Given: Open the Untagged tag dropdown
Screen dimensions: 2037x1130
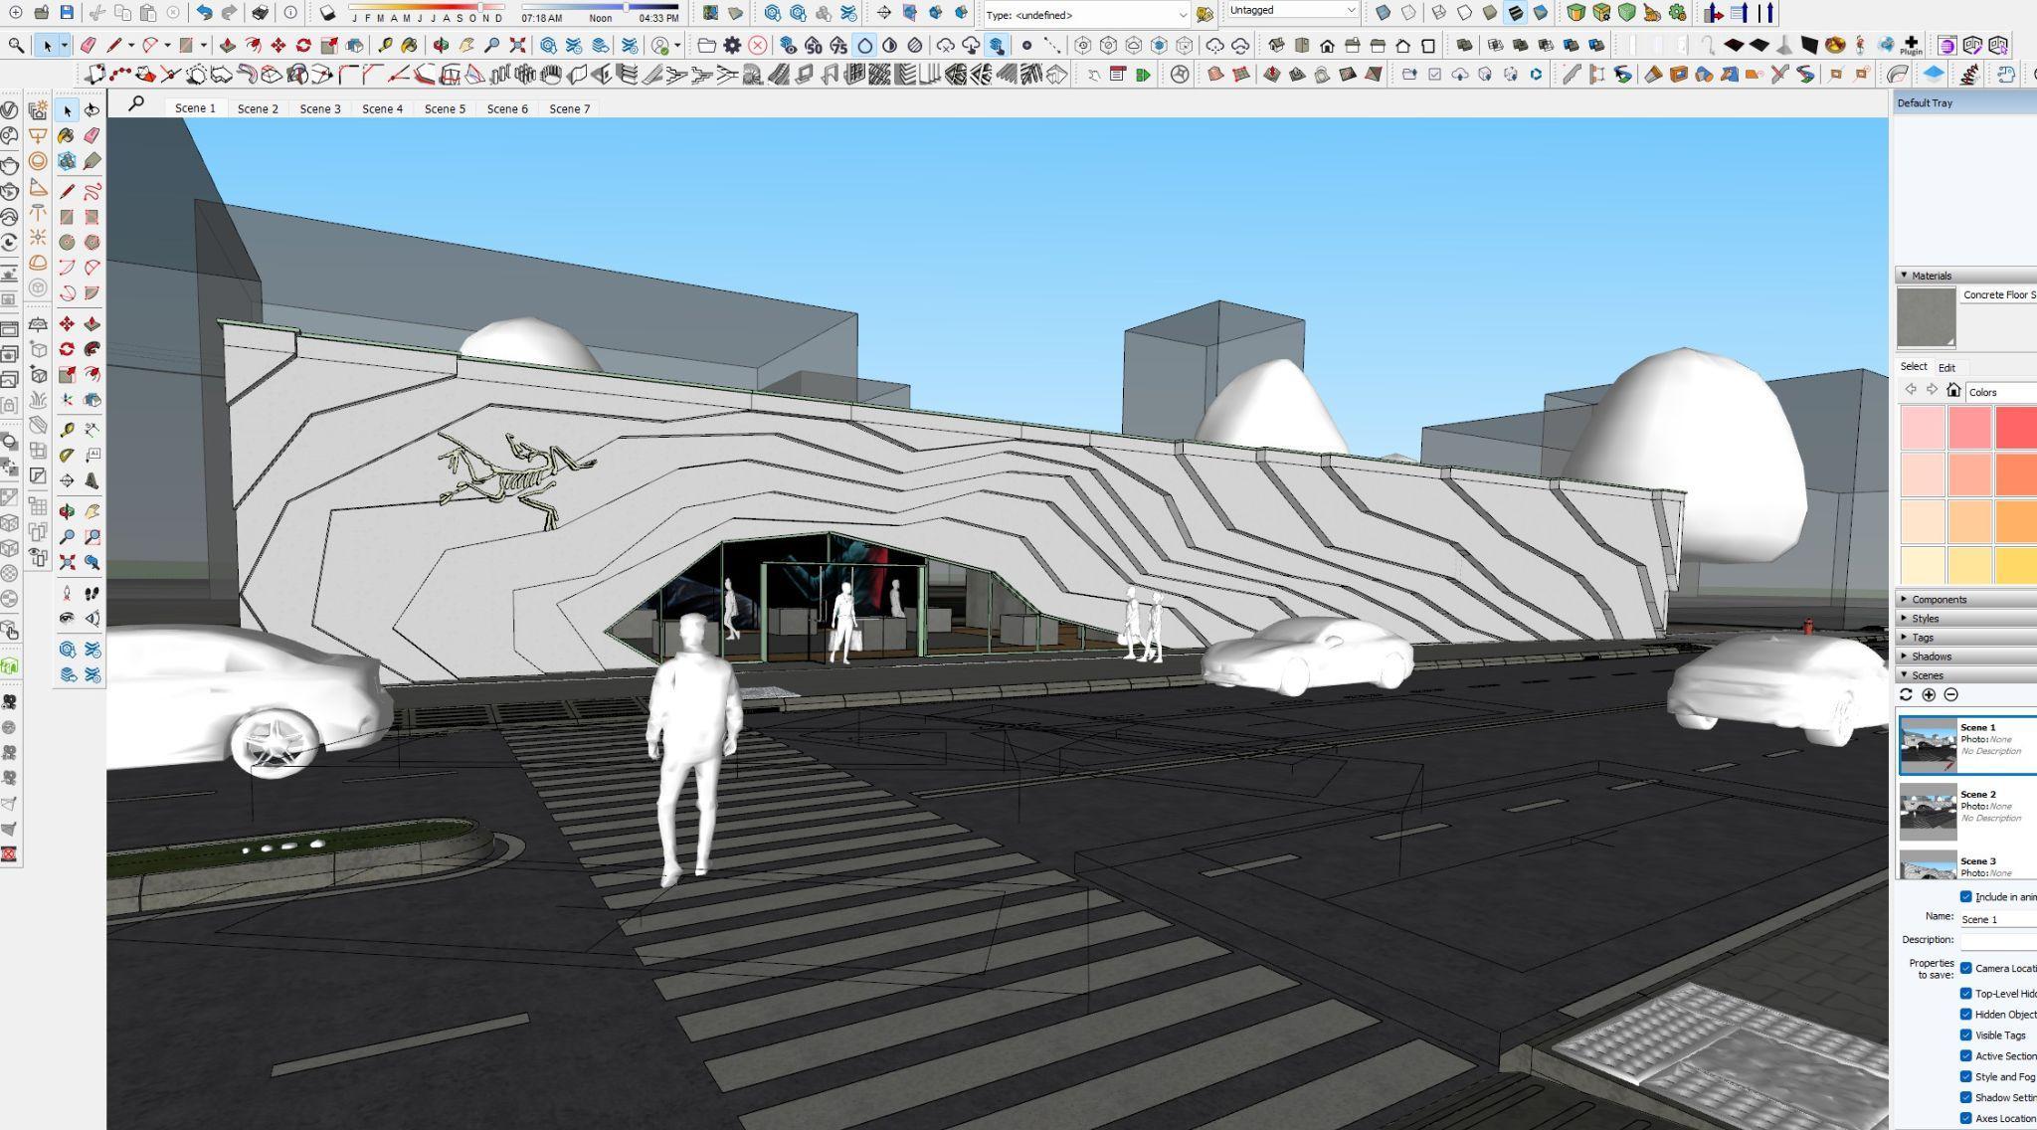Looking at the screenshot, I should tap(1293, 11).
